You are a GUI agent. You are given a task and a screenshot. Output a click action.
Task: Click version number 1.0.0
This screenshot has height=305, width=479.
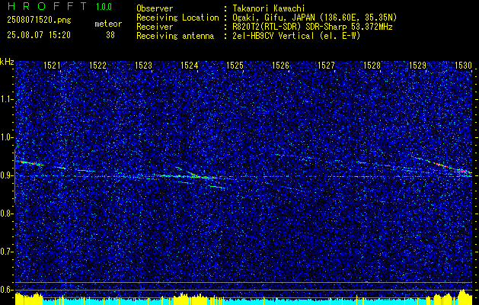click(104, 6)
